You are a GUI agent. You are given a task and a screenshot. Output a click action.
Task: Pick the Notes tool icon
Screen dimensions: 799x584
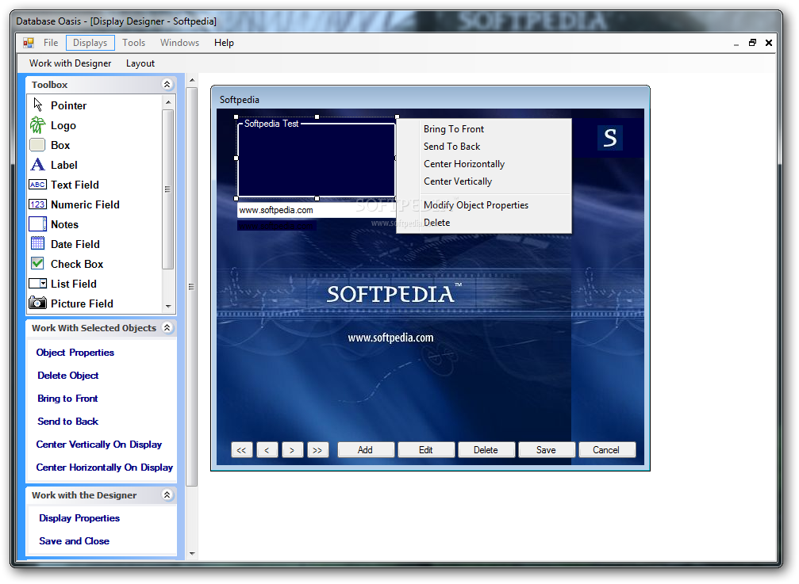38,224
